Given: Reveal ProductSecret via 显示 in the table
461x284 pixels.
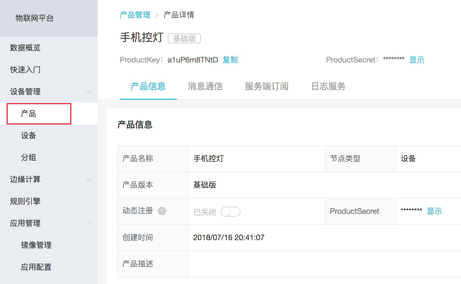Looking at the screenshot, I should pos(434,211).
